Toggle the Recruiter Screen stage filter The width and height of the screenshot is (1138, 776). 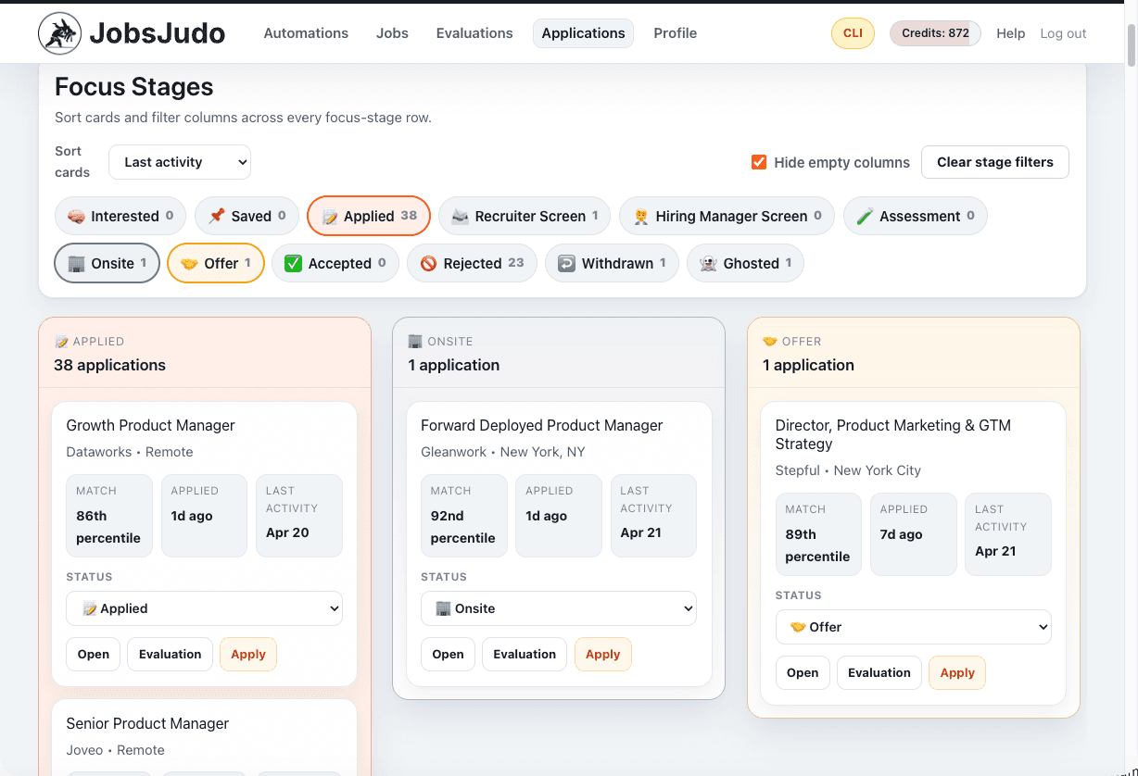525,216
